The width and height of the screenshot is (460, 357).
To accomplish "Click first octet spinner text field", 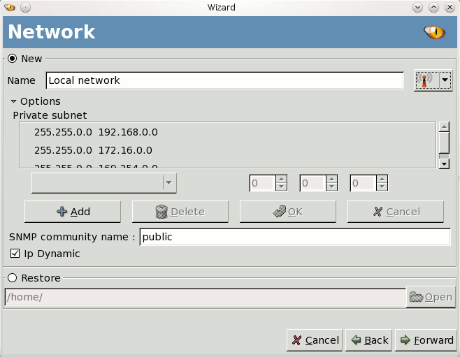I will coord(263,183).
